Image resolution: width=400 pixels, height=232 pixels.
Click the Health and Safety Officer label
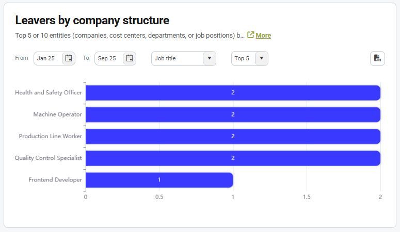(x=49, y=93)
